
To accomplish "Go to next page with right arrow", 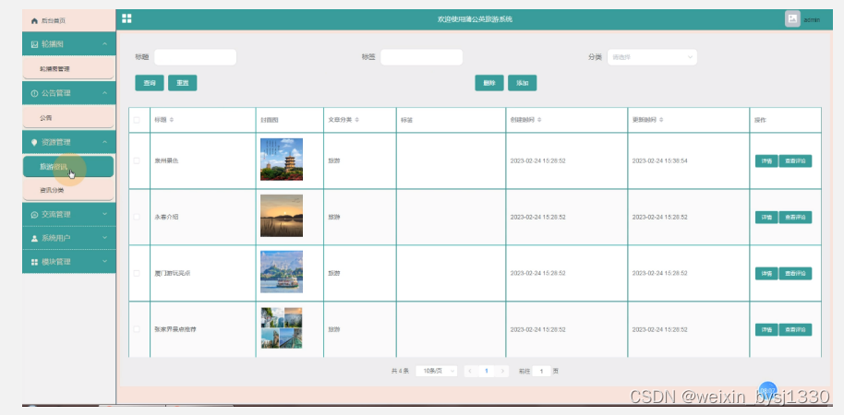I will point(502,371).
